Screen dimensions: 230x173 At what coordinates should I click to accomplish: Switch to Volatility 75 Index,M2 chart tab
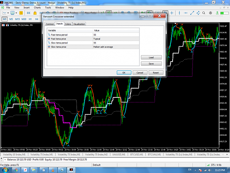(x=96, y=155)
